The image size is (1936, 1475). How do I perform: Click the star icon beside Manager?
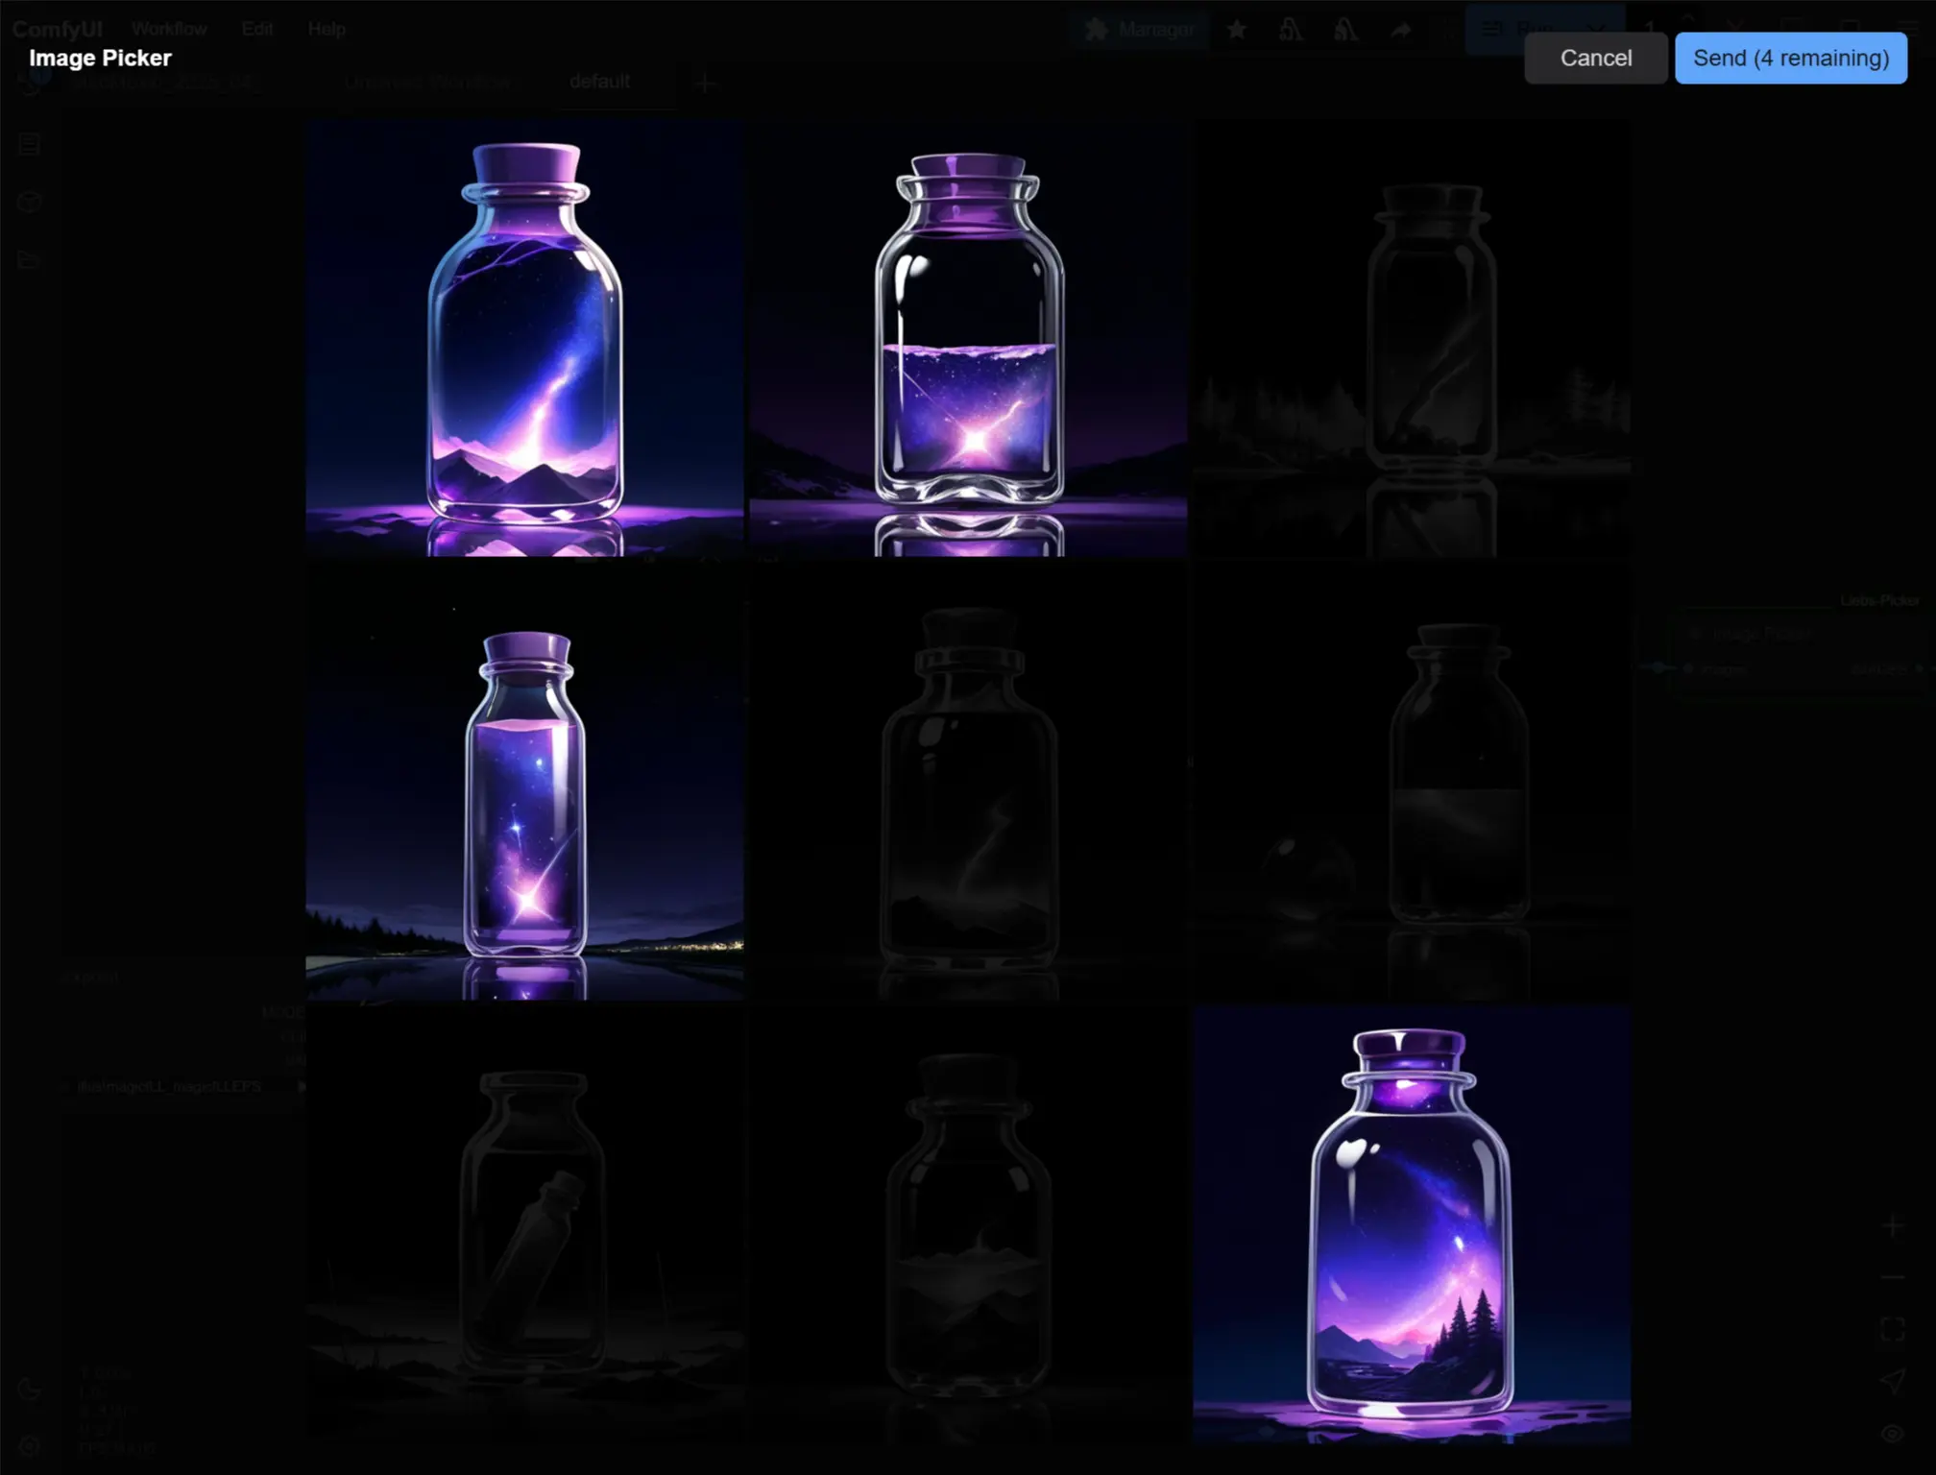pyautogui.click(x=1237, y=30)
